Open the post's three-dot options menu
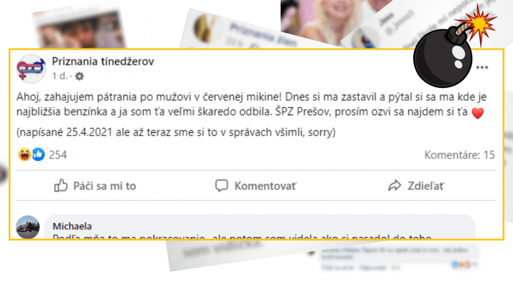 (x=482, y=68)
